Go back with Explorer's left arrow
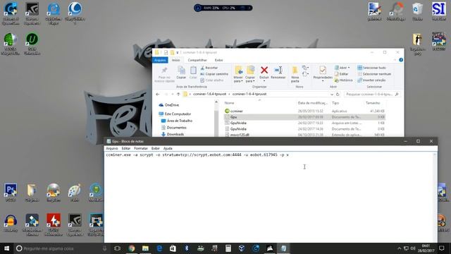The image size is (451, 254). pos(158,94)
